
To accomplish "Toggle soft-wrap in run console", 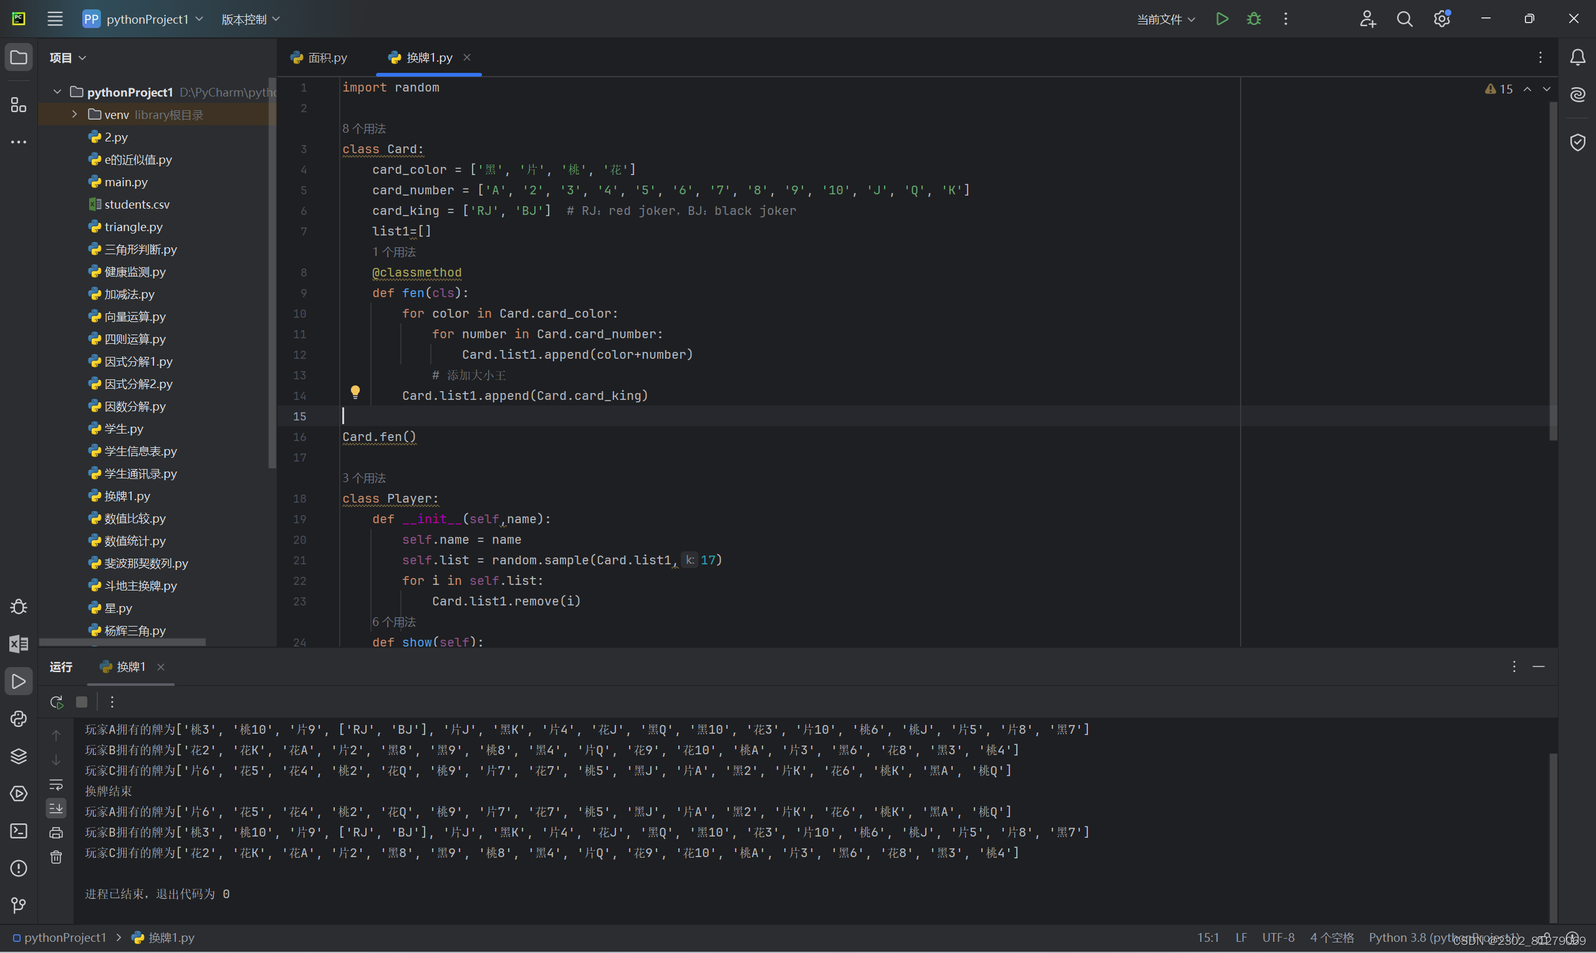I will pos(57,785).
